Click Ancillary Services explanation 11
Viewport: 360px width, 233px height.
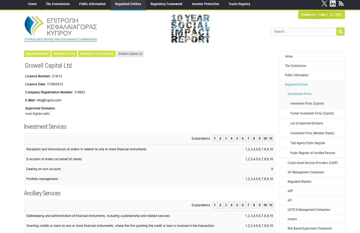point(271,205)
